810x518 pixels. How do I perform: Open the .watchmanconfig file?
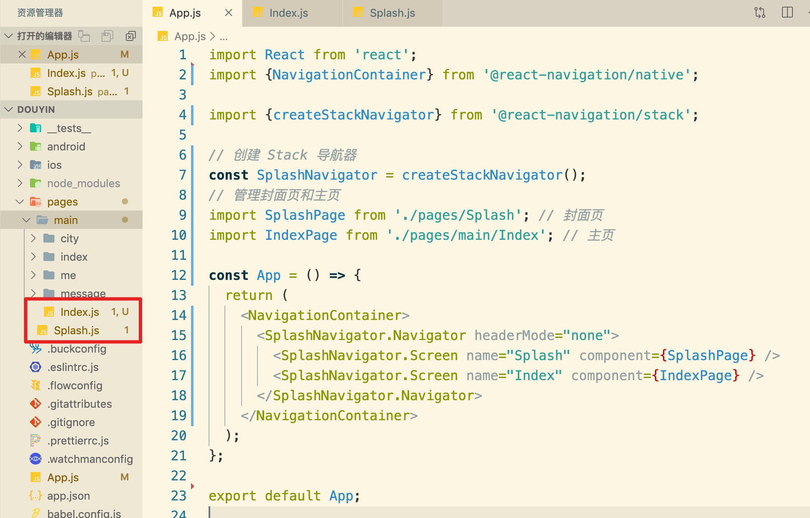click(x=71, y=459)
